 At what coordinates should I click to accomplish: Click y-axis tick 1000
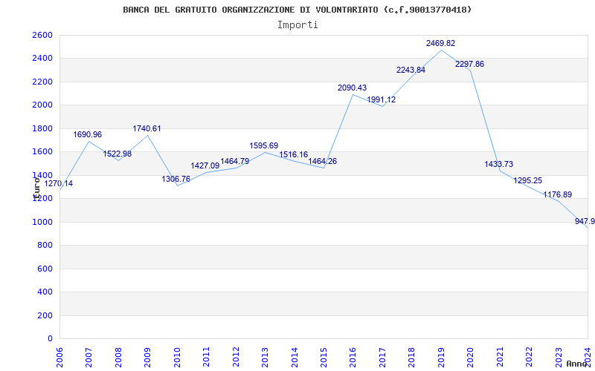tap(42, 222)
